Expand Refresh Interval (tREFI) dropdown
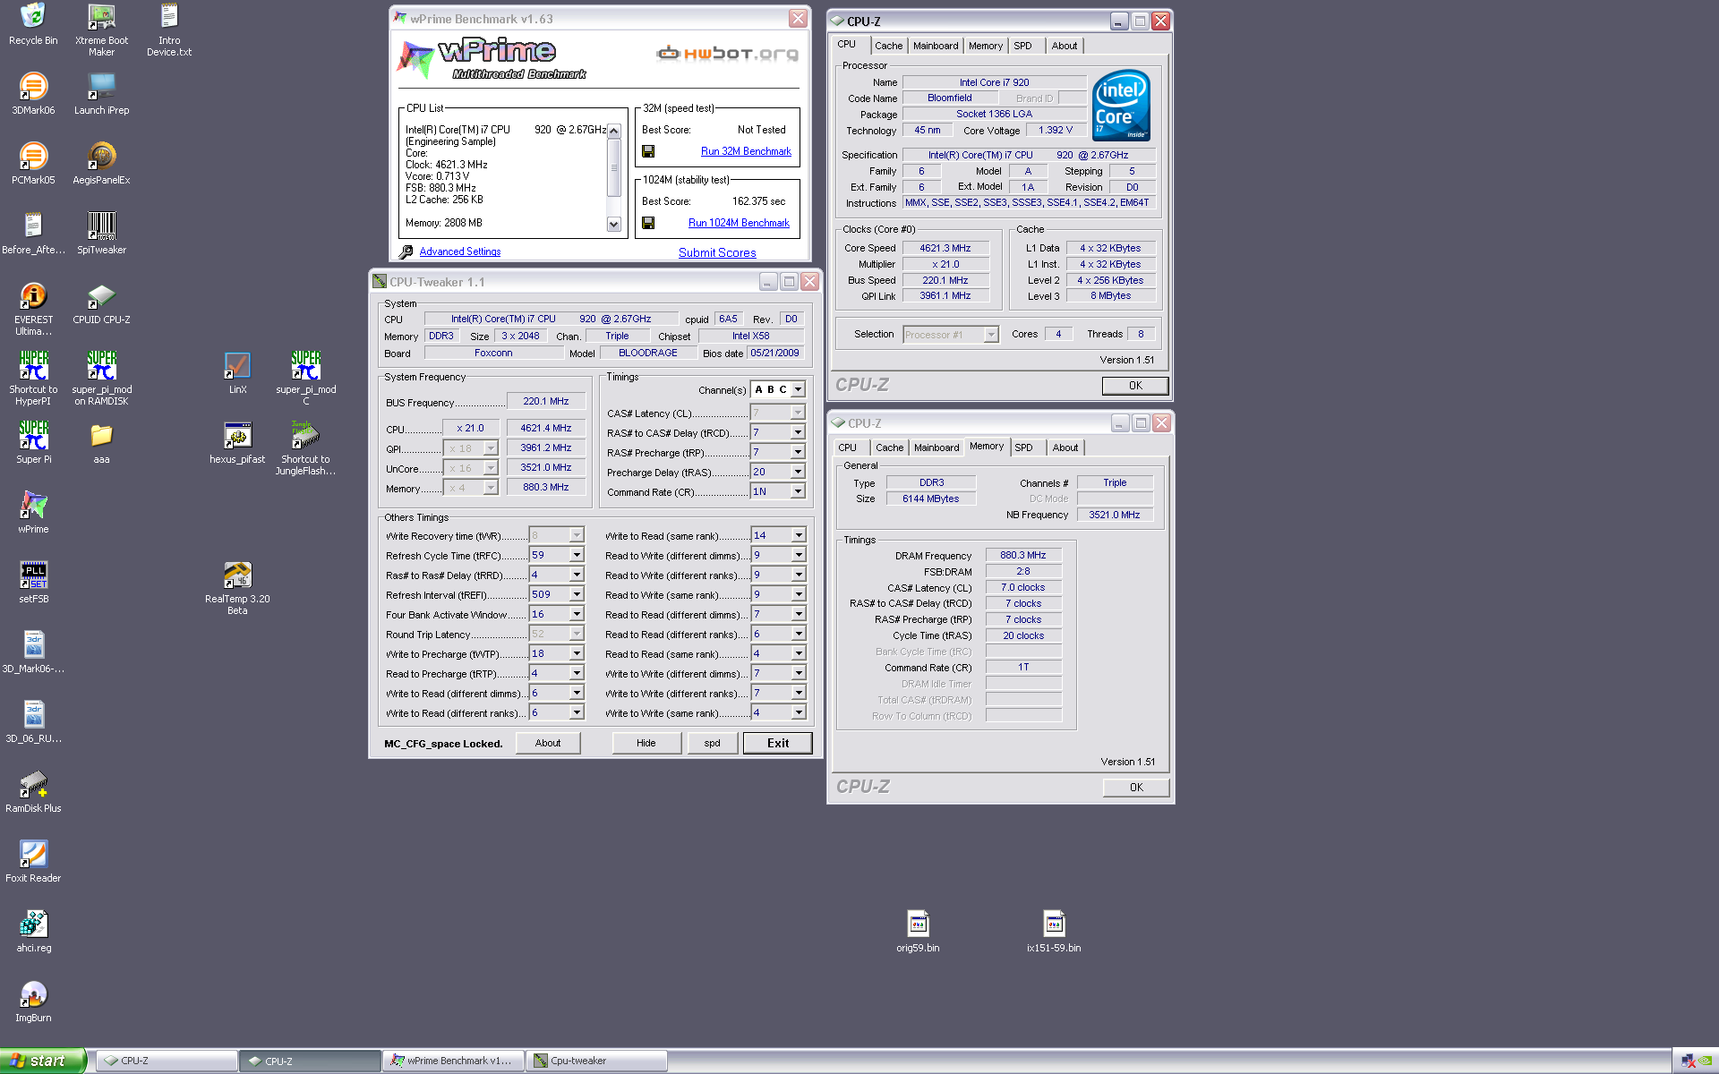 click(x=577, y=594)
